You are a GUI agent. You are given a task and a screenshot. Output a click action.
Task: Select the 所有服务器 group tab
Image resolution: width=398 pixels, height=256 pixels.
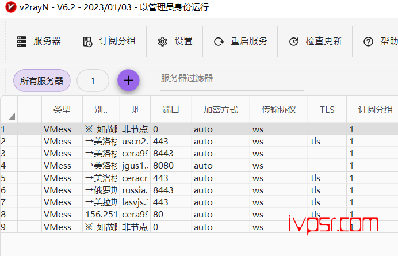coord(42,81)
